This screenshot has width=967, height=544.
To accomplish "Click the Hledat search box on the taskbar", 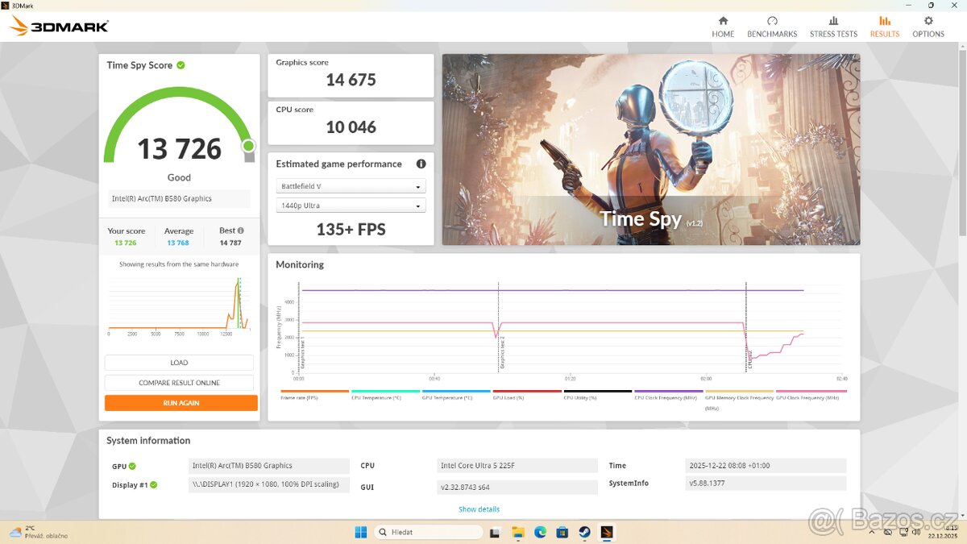I will click(428, 531).
